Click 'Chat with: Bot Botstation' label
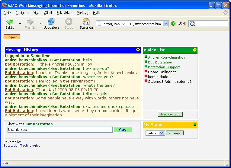The height and width of the screenshot is (168, 231). (30, 124)
